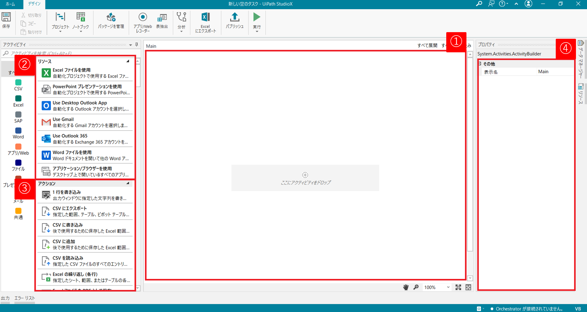The image size is (587, 312).
Task: Click Cut (切り取り) in the toolbar
Action: (x=31, y=15)
